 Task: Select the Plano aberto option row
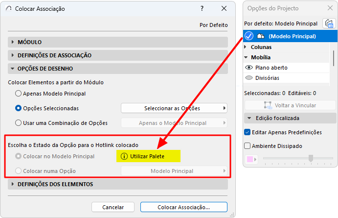click(287, 68)
